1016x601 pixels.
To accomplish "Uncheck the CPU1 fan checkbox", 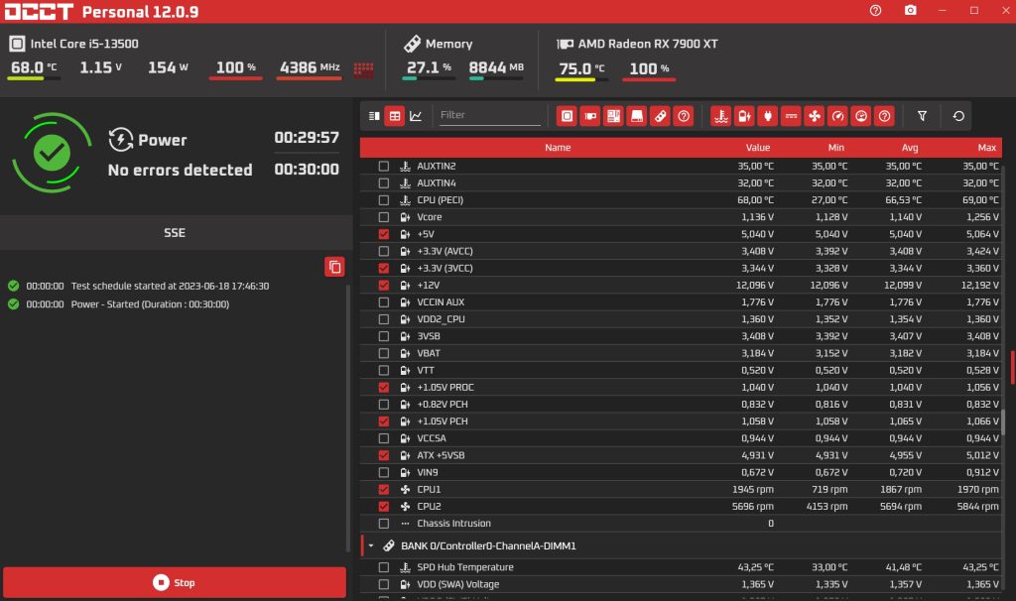I will [x=384, y=490].
